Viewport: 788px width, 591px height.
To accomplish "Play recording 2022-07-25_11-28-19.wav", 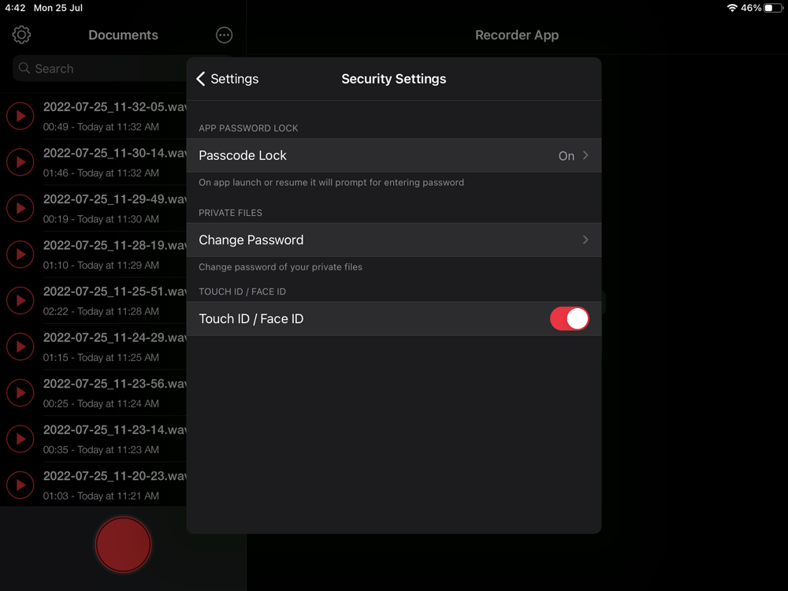I will [x=20, y=255].
